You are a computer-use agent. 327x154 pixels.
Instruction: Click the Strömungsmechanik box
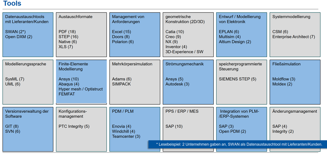(x=188, y=82)
